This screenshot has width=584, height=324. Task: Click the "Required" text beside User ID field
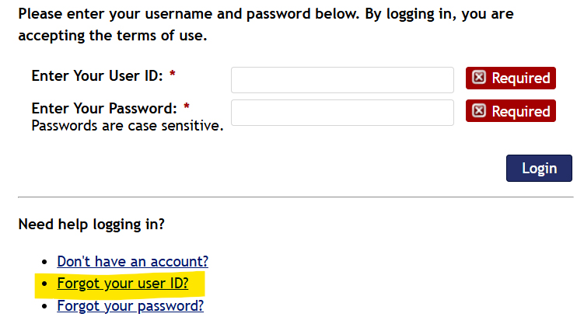click(x=521, y=78)
